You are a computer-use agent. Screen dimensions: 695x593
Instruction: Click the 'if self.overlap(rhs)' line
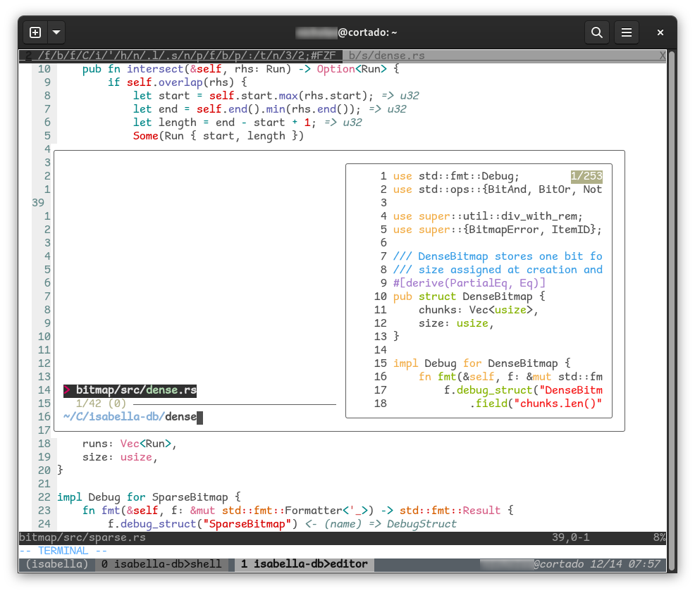coord(178,82)
